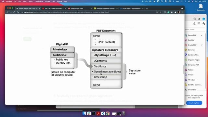208x117 pixels.
Task: Open the File menu
Action: pos(15,1)
